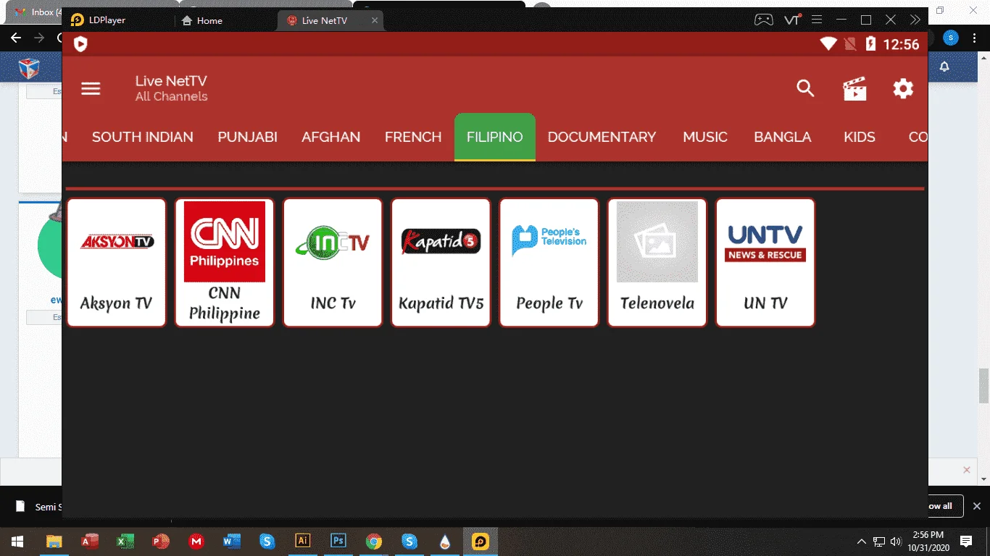Open Live NetTV settings gear

[903, 88]
